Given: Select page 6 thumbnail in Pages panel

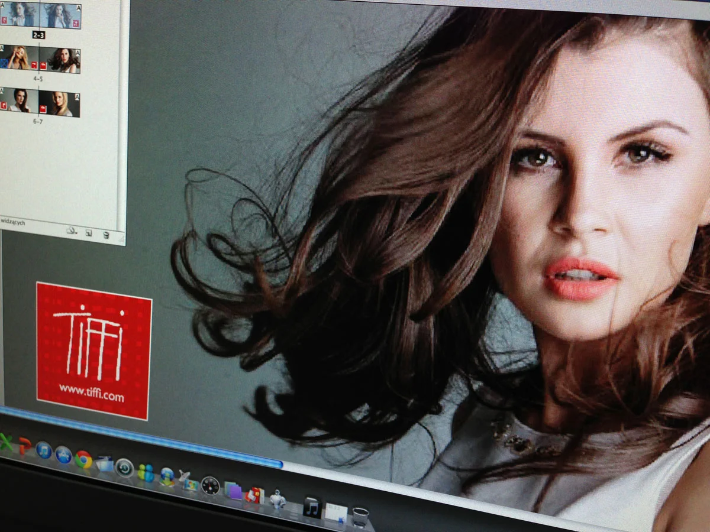Looking at the screenshot, I should click(20, 100).
